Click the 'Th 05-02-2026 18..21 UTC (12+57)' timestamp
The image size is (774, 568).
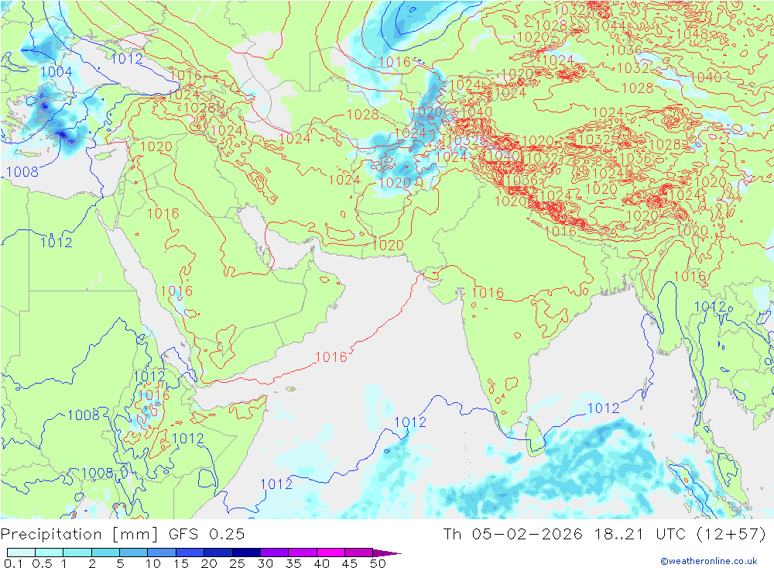[604, 535]
